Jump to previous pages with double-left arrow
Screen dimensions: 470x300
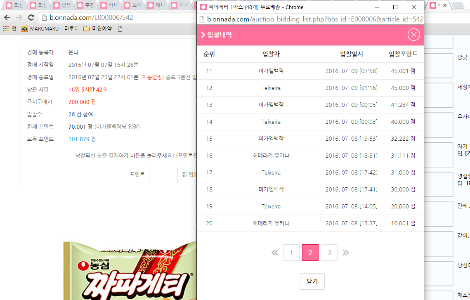click(x=275, y=253)
